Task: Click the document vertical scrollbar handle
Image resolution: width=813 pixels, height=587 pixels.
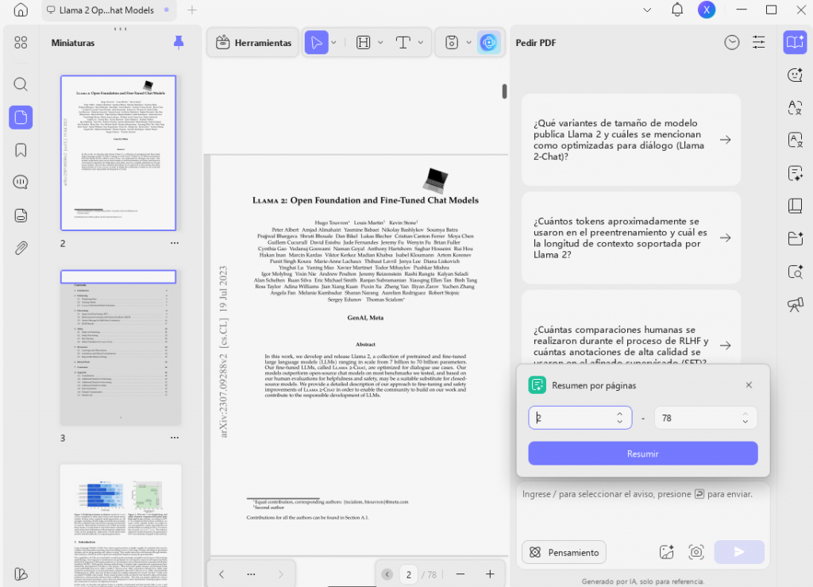Action: tap(504, 91)
